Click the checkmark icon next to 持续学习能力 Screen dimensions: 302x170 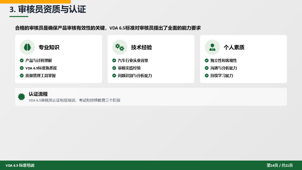click(x=207, y=75)
